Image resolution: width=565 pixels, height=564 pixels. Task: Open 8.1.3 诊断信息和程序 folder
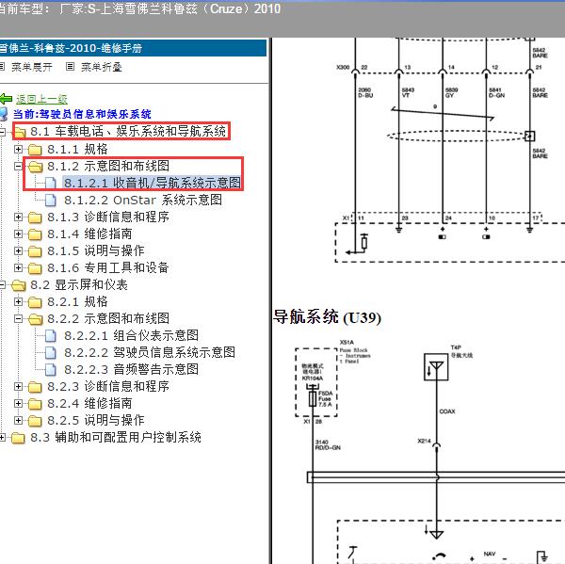[x=108, y=217]
